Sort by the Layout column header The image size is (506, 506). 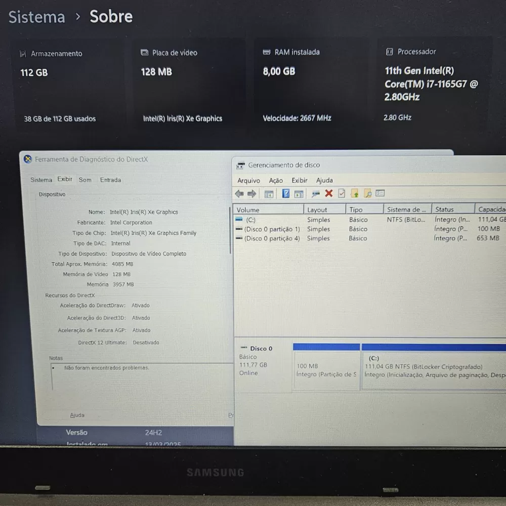[325, 210]
